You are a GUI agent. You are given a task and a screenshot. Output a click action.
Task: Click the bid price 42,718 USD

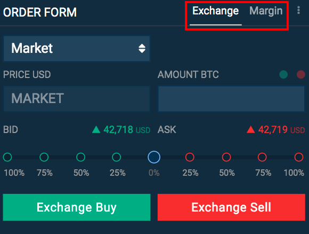[127, 130]
